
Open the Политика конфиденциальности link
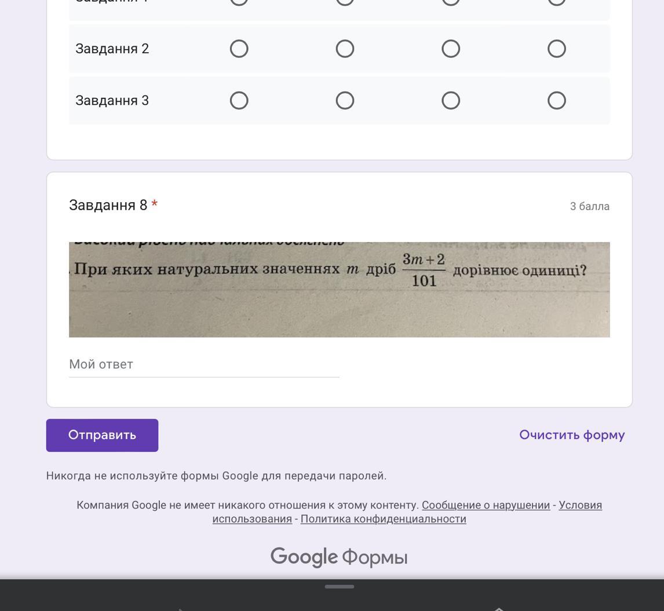point(383,519)
